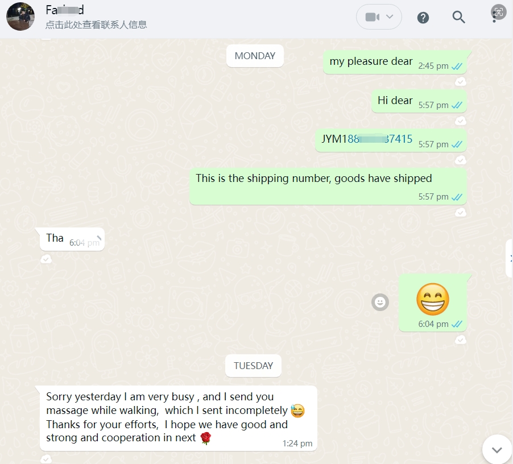Select the large grinning emoji message
Viewport: 513px width, 464px height.
(x=432, y=303)
